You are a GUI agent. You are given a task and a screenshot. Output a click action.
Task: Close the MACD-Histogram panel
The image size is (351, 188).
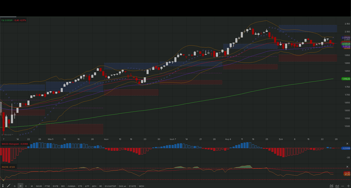point(347,144)
